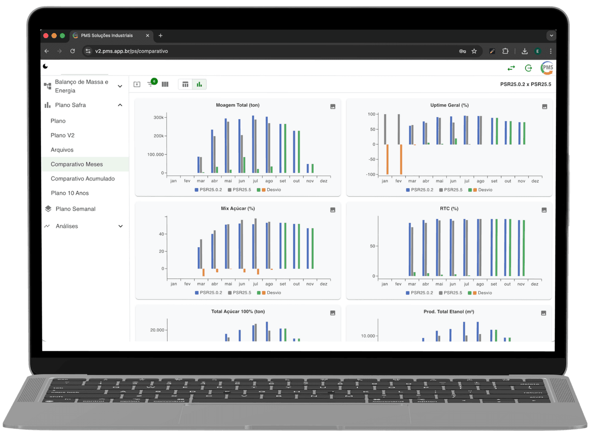Click the columns layout icon
The image size is (593, 432).
coord(165,85)
